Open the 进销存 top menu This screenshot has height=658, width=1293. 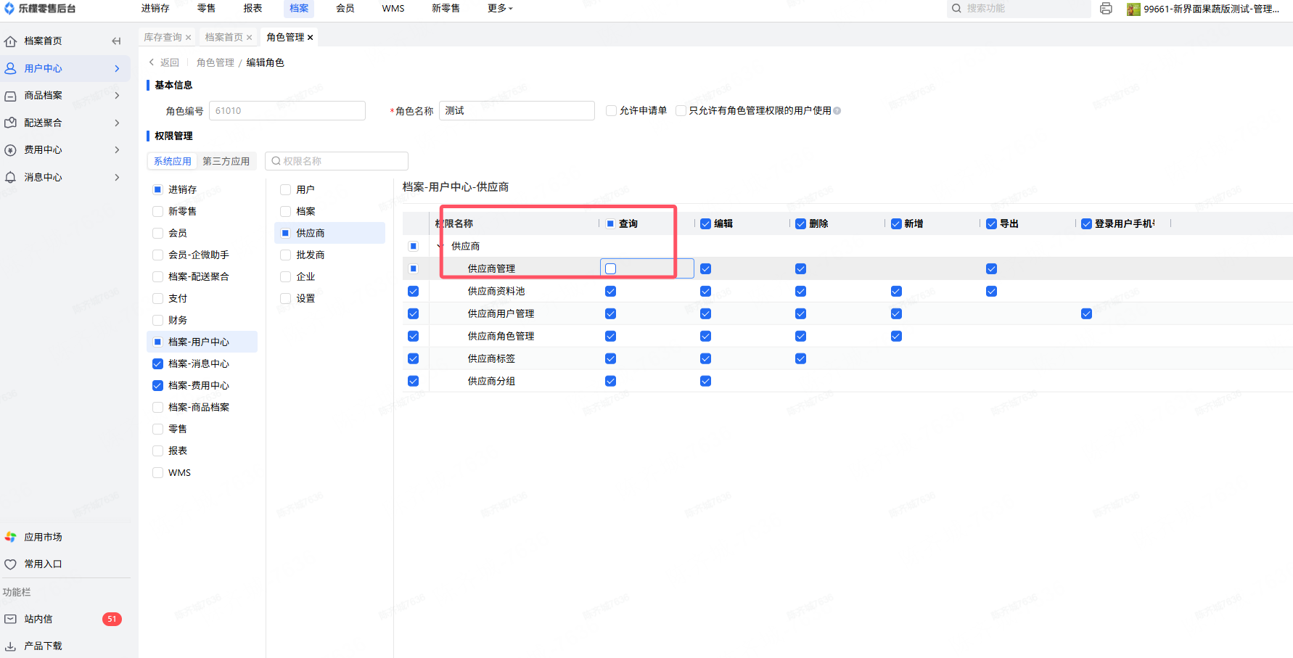155,9
